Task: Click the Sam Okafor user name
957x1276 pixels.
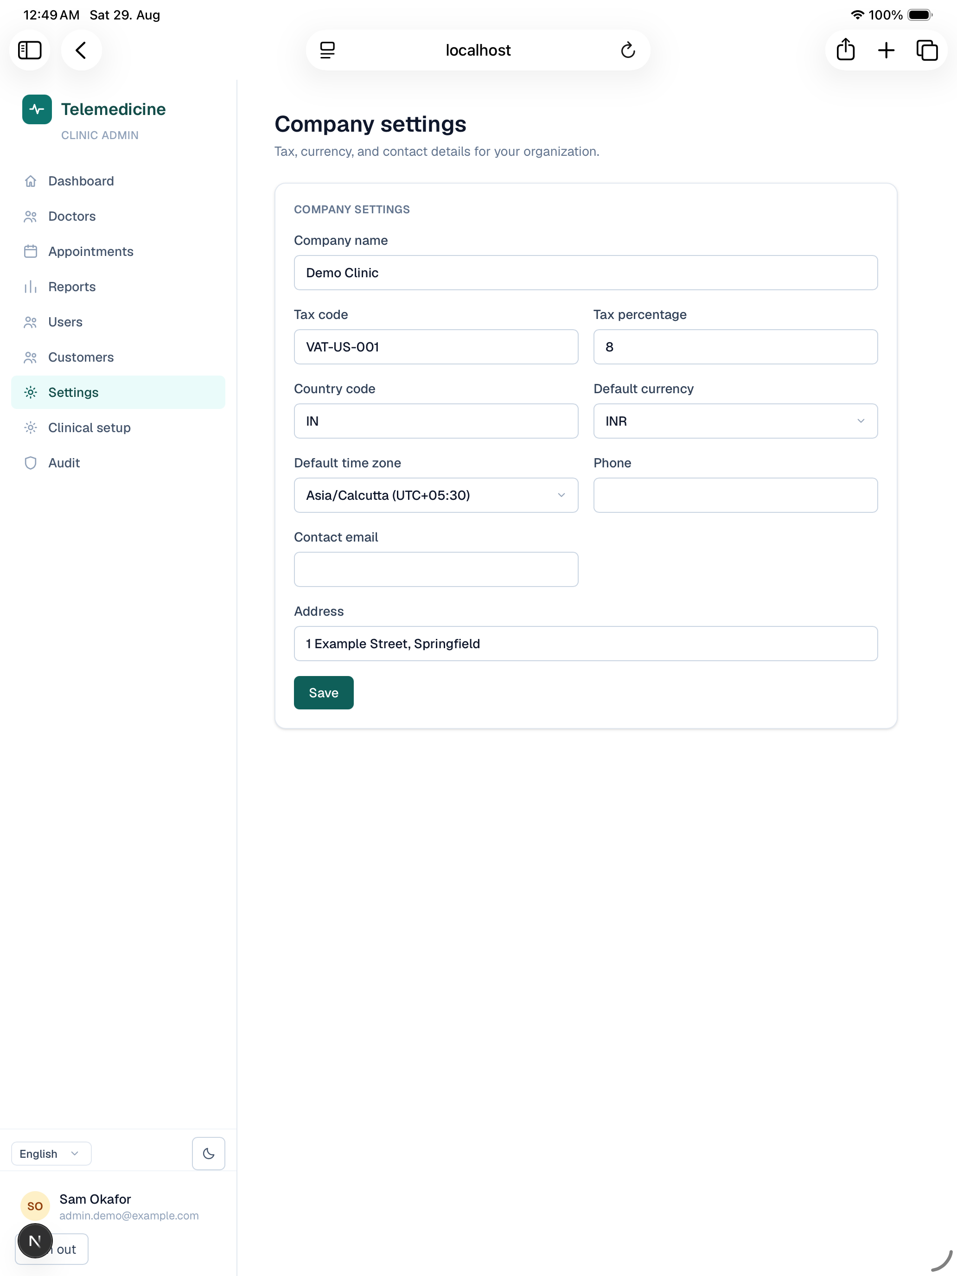Action: click(95, 1199)
